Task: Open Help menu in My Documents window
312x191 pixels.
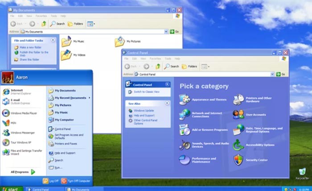Action: click(x=63, y=16)
